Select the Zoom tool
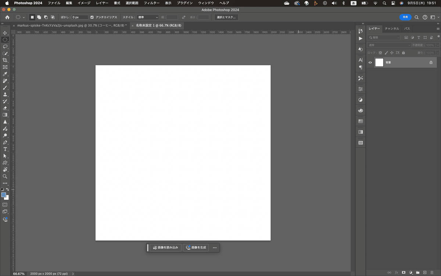The image size is (441, 276). (x=5, y=176)
